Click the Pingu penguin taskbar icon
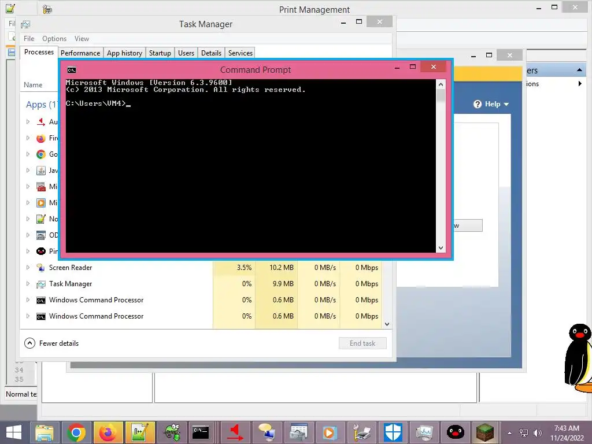The image size is (592, 444). pos(456,432)
